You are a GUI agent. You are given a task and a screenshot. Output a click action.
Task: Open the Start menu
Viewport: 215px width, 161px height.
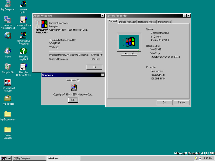tap(6, 158)
